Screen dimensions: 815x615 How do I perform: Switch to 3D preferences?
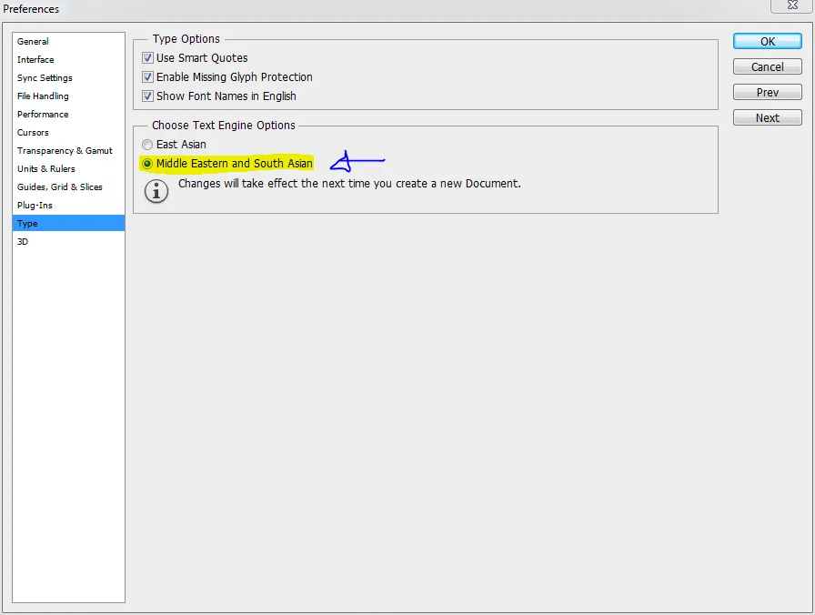tap(23, 242)
